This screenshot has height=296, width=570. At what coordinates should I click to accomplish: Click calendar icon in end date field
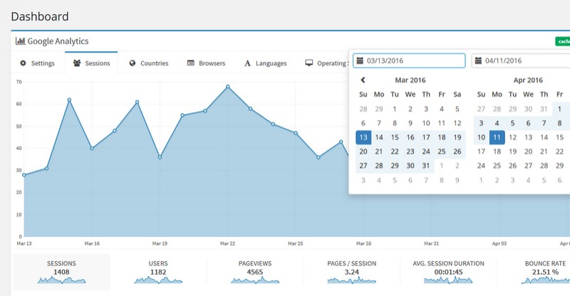pyautogui.click(x=478, y=60)
